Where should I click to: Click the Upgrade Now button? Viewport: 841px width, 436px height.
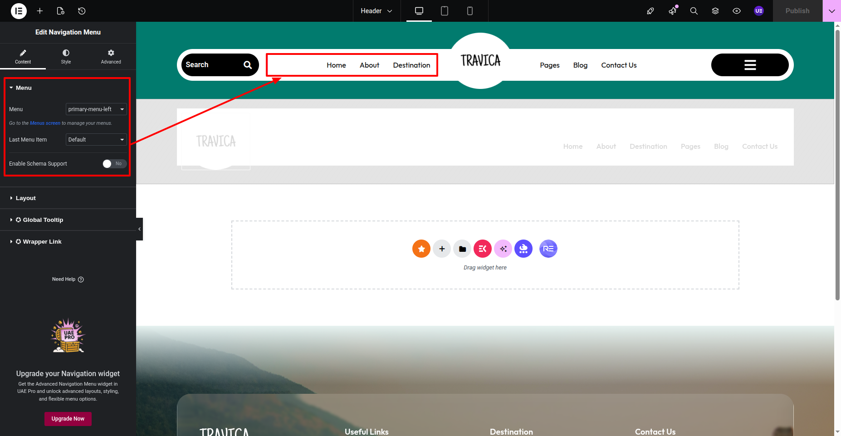tap(68, 419)
